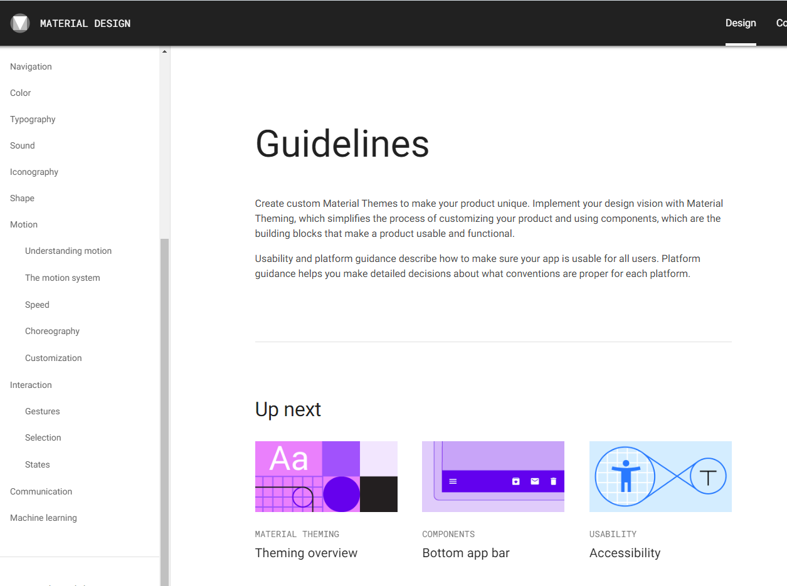The image size is (787, 586).
Task: Switch to the Design tab
Action: (741, 23)
